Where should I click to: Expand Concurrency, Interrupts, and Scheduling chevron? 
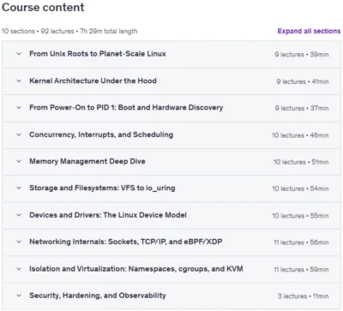click(19, 135)
